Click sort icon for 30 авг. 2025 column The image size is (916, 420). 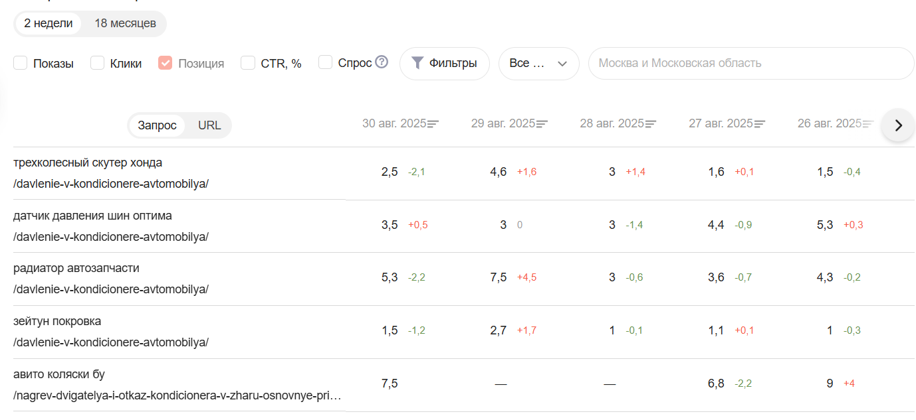(433, 124)
